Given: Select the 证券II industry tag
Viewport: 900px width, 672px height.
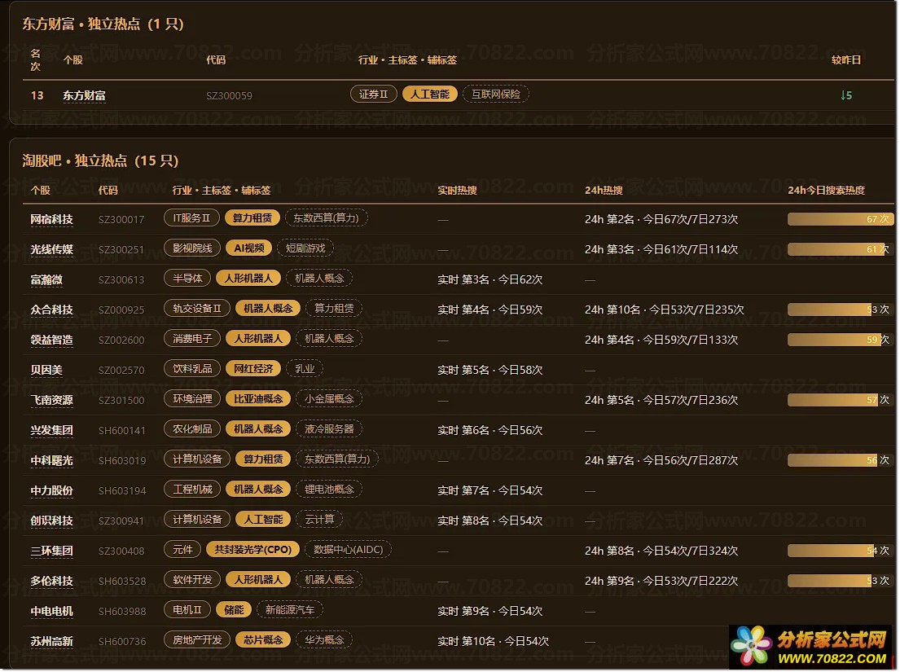Looking at the screenshot, I should [x=374, y=94].
